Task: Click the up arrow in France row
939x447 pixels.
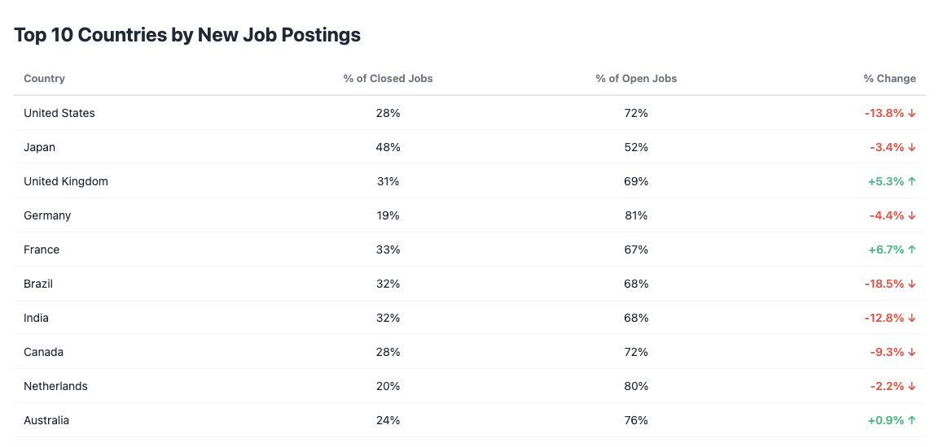Action: point(912,250)
